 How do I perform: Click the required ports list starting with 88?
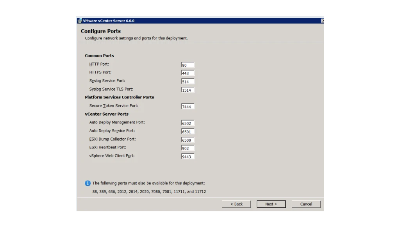[149, 191]
